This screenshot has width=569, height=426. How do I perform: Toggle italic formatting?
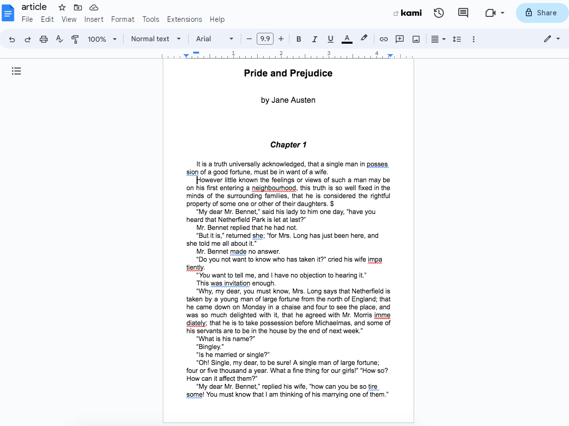(x=314, y=39)
